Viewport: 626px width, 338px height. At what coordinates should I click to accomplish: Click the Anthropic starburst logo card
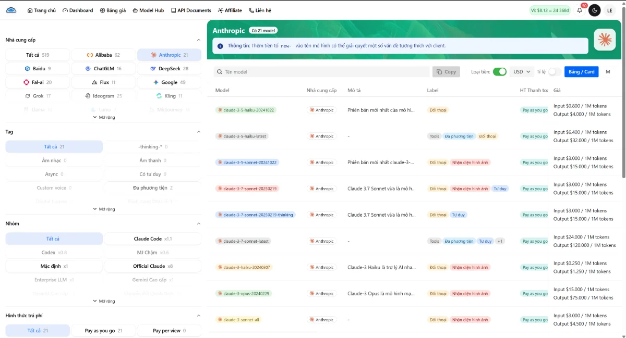point(605,40)
